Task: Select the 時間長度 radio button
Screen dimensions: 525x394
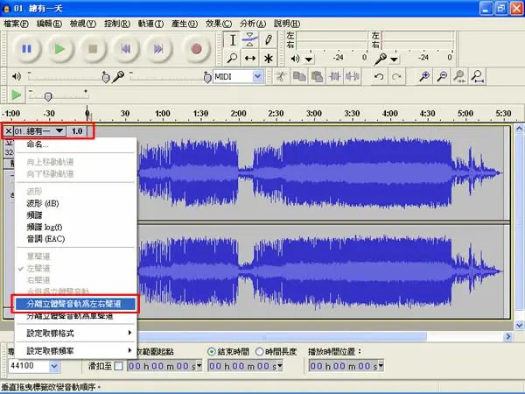Action: [x=260, y=351]
